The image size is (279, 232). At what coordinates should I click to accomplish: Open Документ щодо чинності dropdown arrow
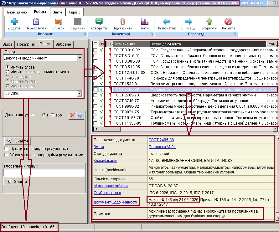point(80,58)
